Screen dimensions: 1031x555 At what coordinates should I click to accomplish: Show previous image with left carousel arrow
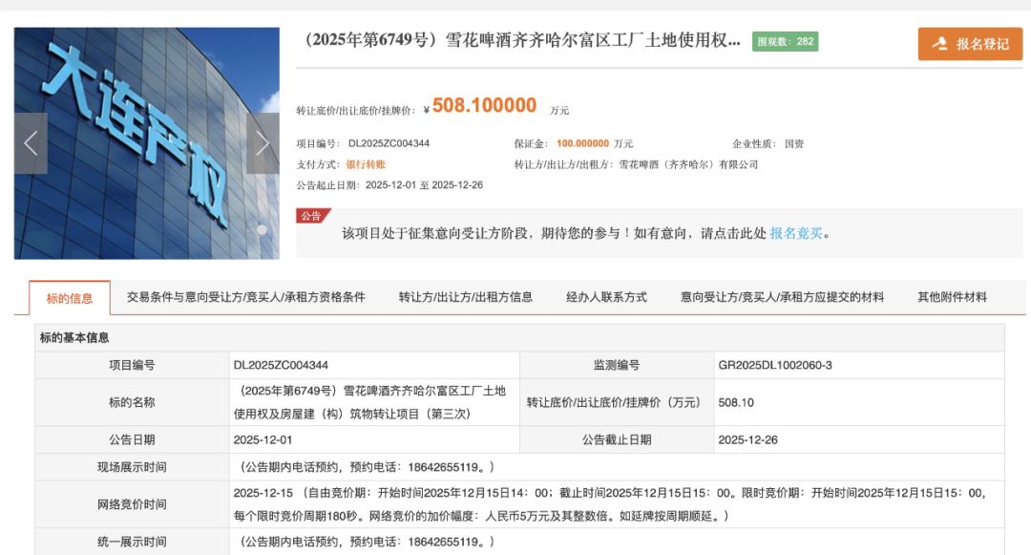(31, 143)
